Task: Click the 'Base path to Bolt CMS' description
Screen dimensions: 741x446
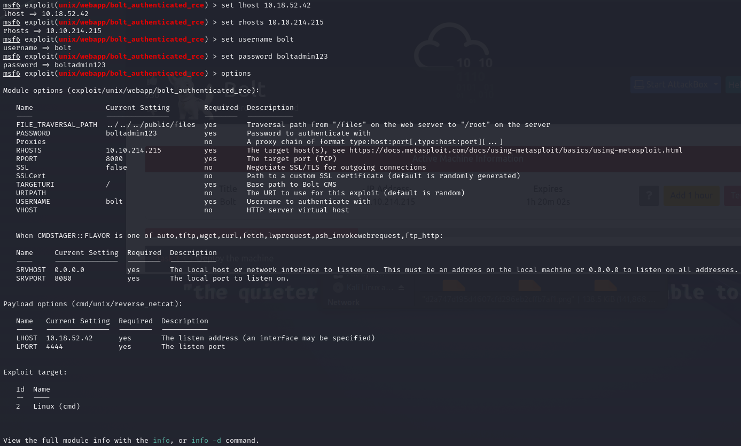Action: 292,185
